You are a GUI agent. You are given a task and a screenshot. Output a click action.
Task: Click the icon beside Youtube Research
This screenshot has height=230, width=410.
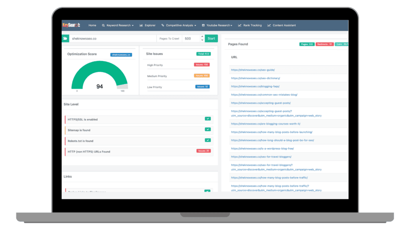coord(203,25)
